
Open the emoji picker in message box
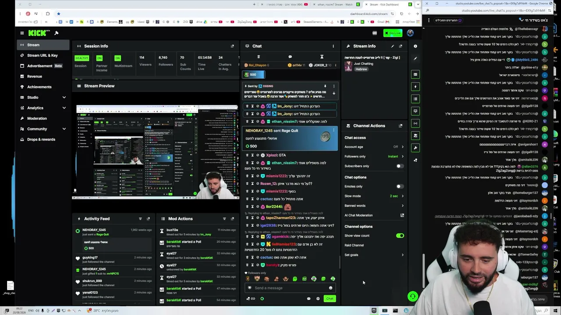click(x=330, y=288)
